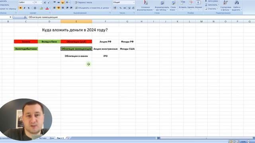Open Стили ячеек gallery

tap(173, 6)
